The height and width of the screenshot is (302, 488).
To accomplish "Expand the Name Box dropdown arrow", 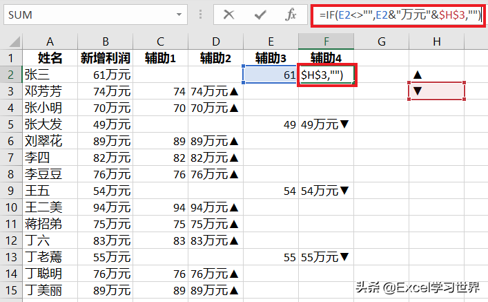I will [x=179, y=15].
